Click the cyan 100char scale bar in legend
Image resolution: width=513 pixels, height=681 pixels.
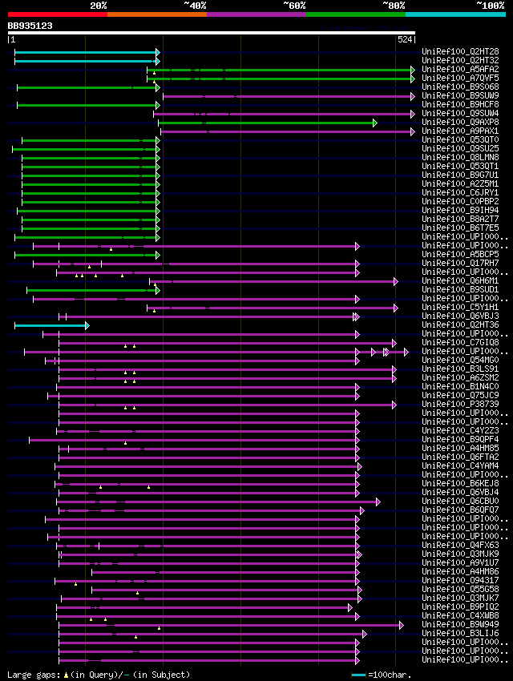click(x=359, y=675)
